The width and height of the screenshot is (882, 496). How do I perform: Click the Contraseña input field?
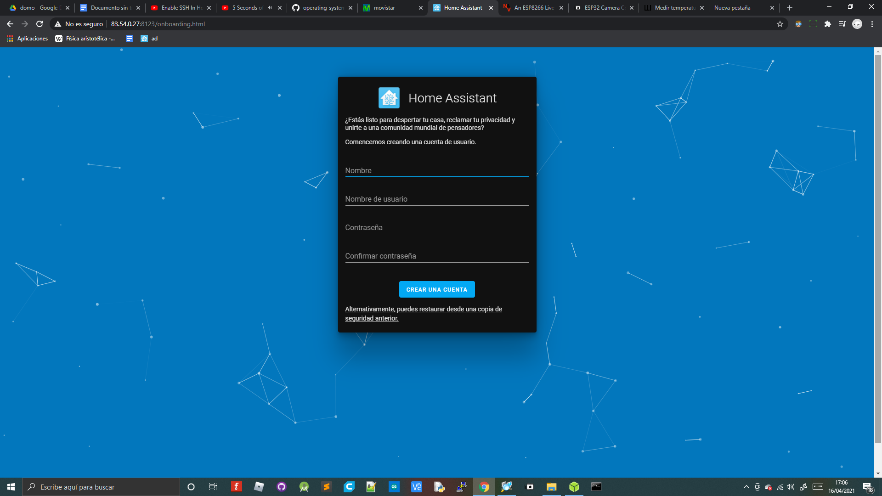(x=436, y=227)
